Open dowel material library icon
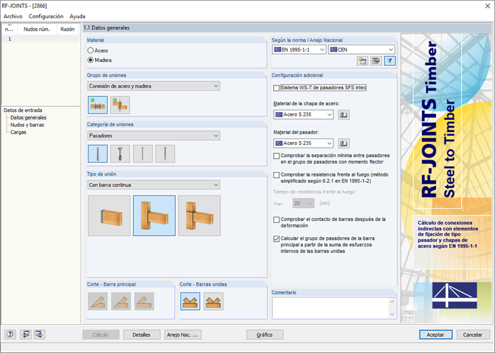Viewport: 495px width, 353px height. [344, 143]
